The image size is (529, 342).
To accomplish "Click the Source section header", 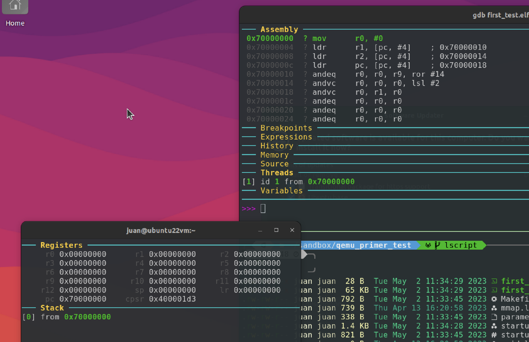I will [274, 163].
